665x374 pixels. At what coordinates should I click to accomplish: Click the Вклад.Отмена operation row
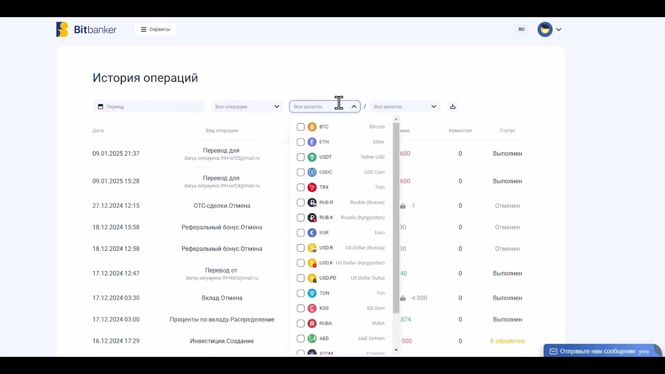(x=222, y=298)
